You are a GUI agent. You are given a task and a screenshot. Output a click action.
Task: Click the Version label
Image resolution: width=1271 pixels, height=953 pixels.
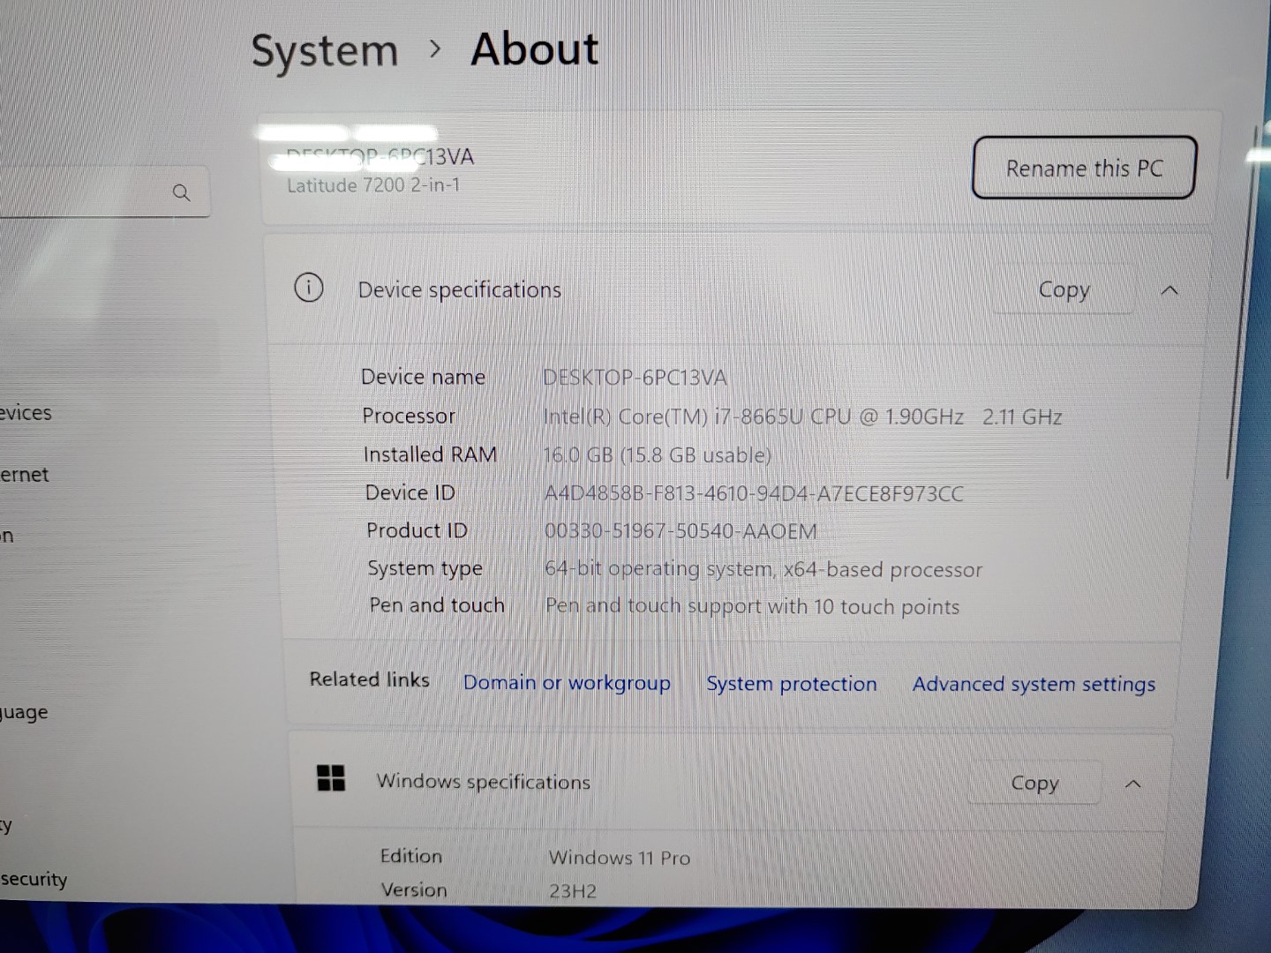[414, 889]
